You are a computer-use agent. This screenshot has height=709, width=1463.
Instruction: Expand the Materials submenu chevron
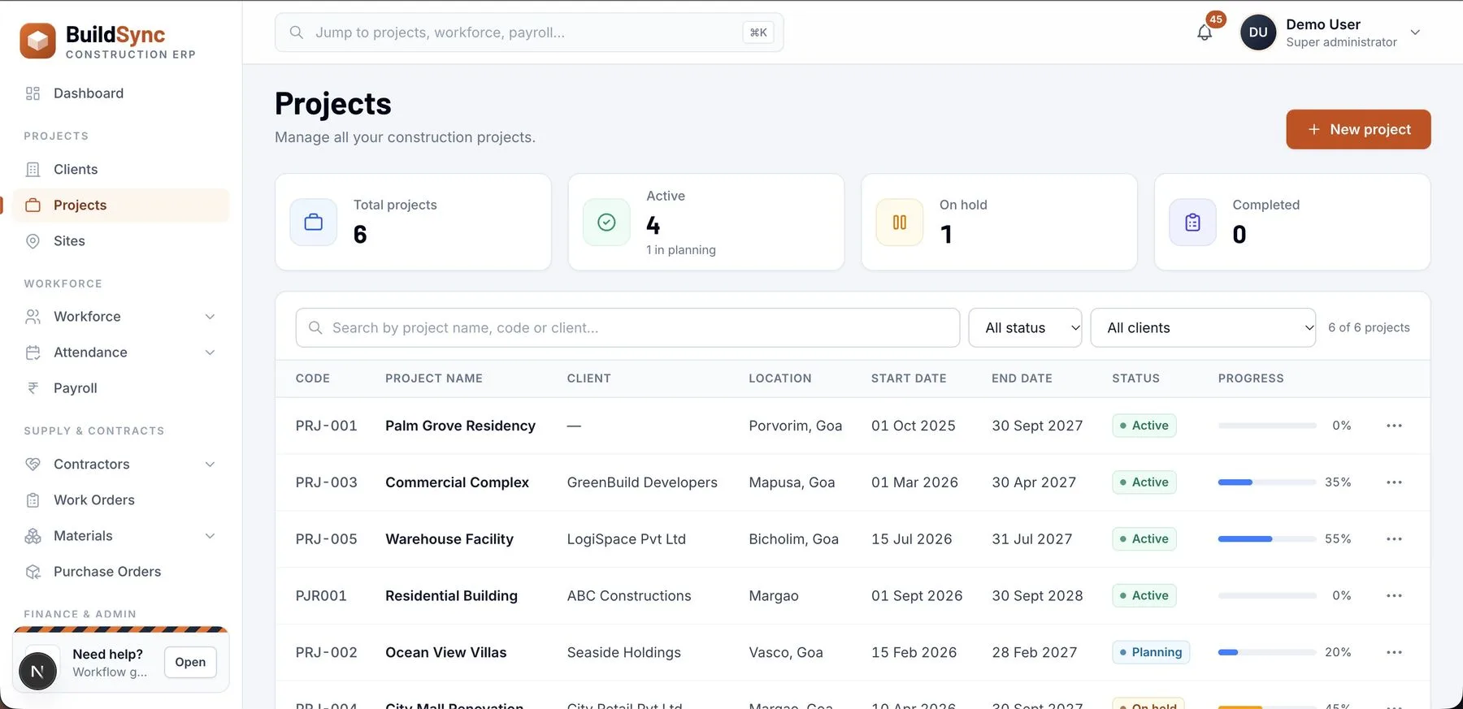click(210, 536)
